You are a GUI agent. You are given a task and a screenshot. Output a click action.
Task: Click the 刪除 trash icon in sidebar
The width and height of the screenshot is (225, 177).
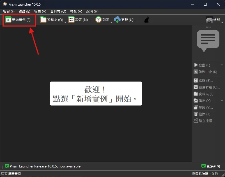click(196, 114)
